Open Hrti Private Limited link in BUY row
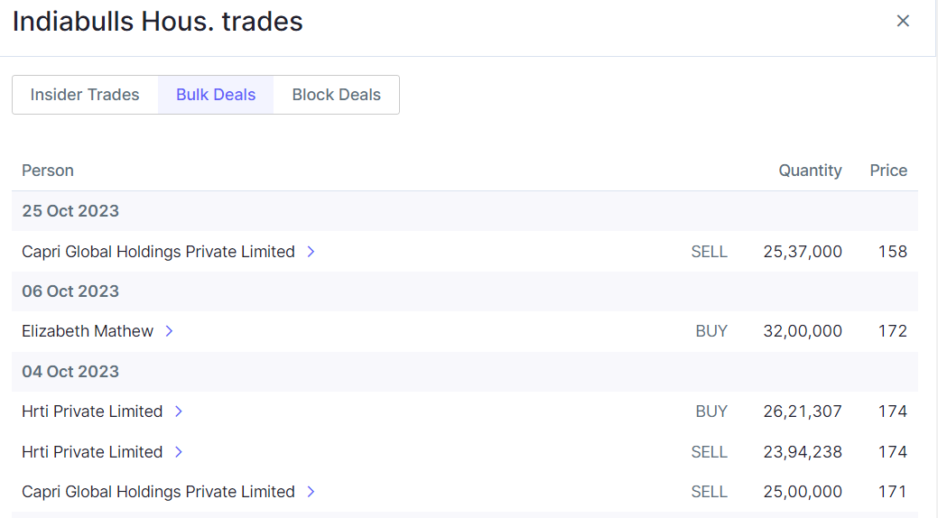Screen dimensions: 938x518 92,412
